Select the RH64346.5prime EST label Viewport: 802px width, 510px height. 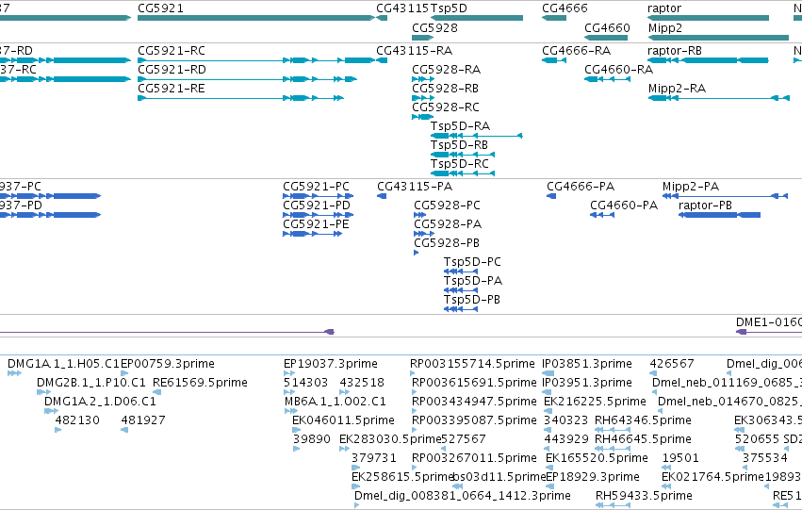(x=643, y=421)
